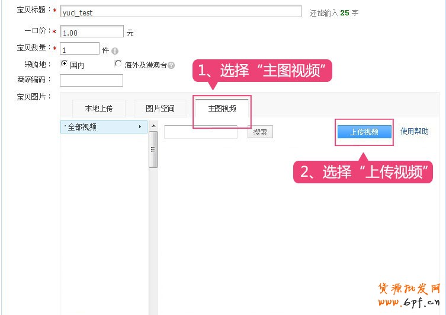Expand the arrow next to 全部视频
This screenshot has width=446, height=315.
click(140, 127)
